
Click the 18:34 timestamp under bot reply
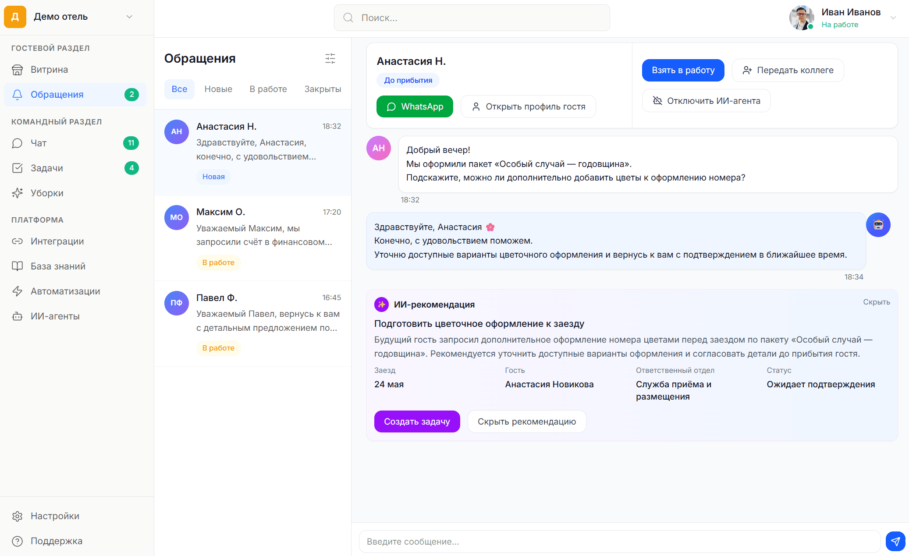[x=854, y=277]
